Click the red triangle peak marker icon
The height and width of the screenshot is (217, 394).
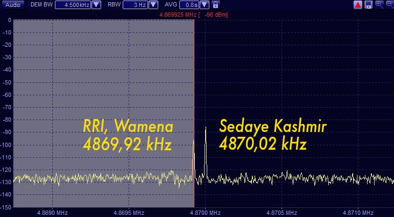[358, 5]
